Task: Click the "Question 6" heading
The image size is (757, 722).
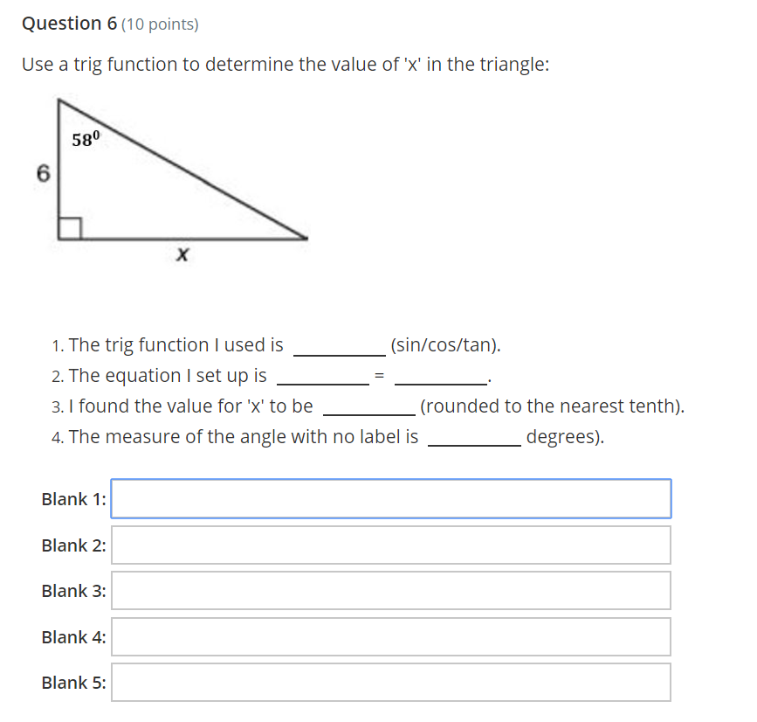Action: [69, 24]
